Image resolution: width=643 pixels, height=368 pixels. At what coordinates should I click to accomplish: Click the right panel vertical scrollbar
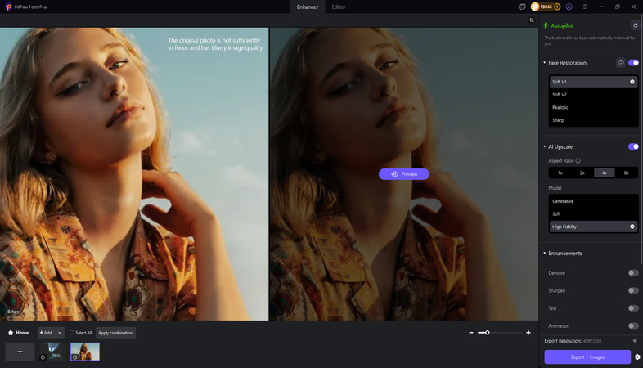641,139
